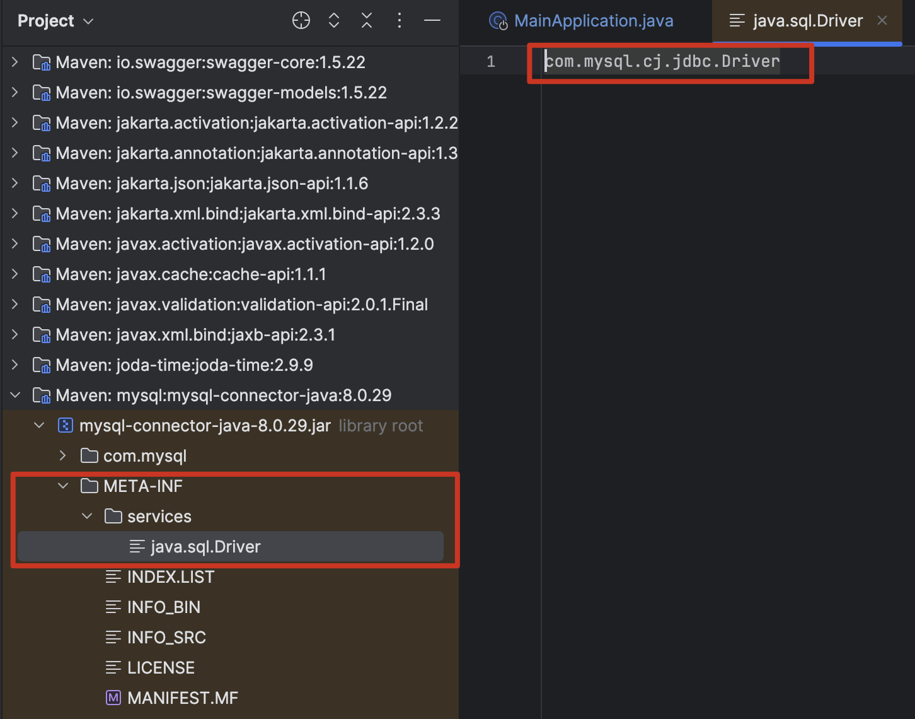Click the mysql-connector-java-8.0.29.jar label

[x=205, y=426]
